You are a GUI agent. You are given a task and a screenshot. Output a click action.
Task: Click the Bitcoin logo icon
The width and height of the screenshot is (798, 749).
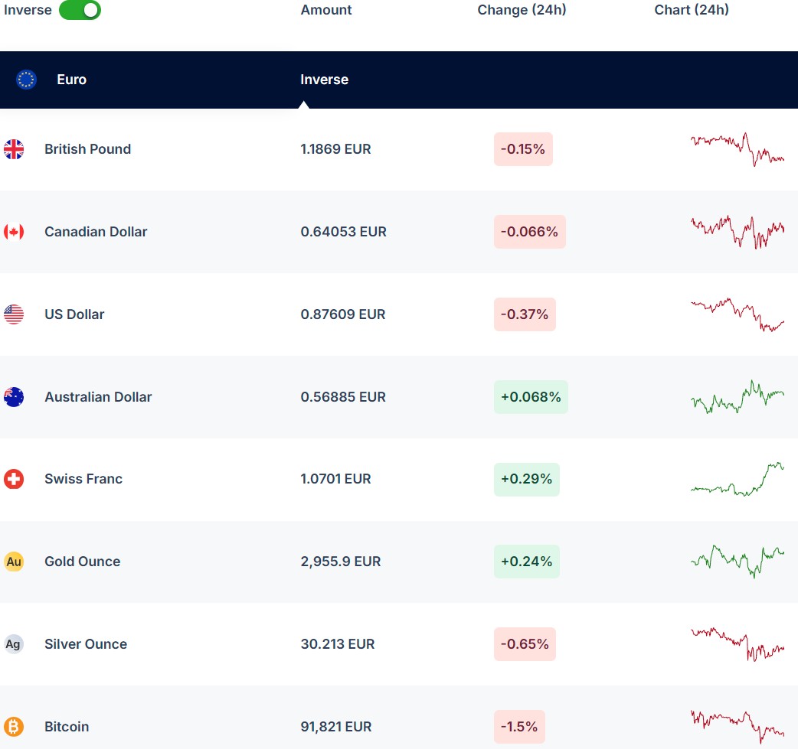(14, 726)
